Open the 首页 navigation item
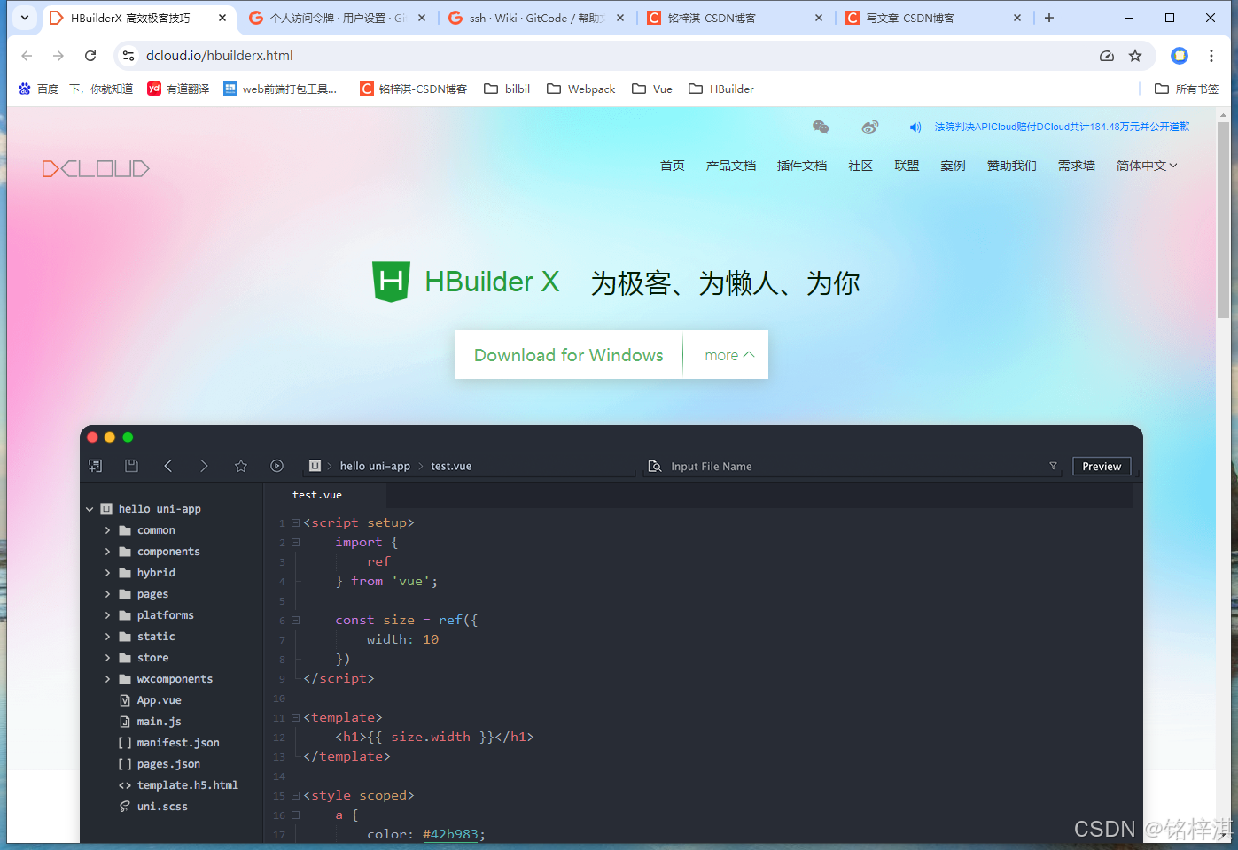This screenshot has width=1238, height=850. (673, 166)
